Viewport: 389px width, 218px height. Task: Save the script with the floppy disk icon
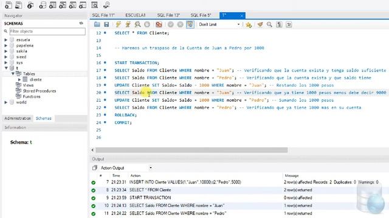[106, 24]
